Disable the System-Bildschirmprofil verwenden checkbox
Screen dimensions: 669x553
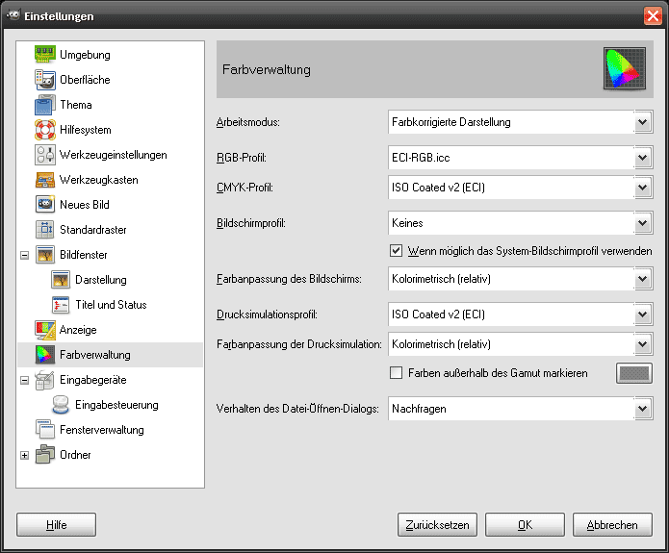396,251
